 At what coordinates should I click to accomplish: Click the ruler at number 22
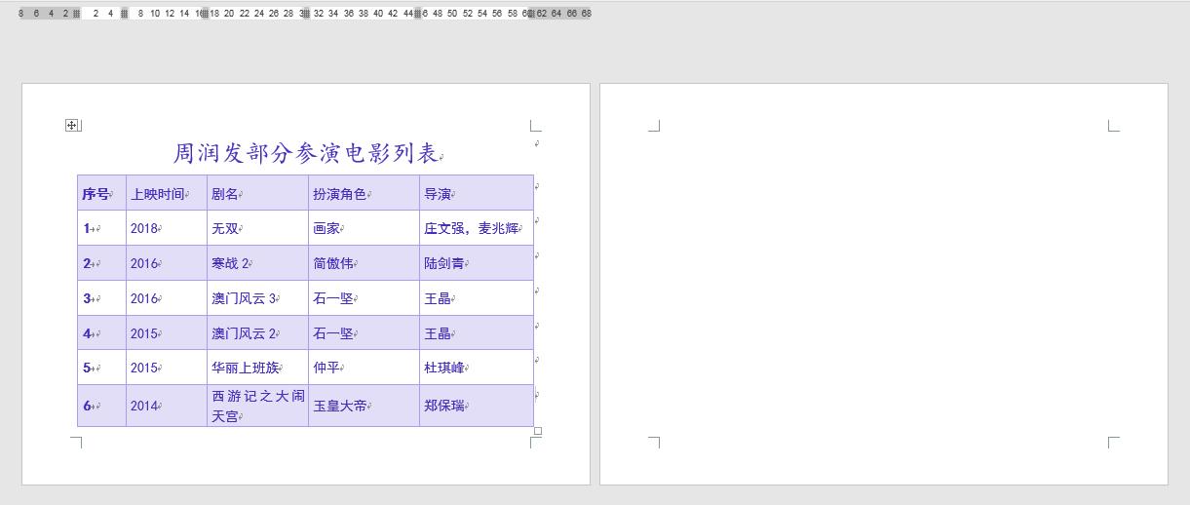click(244, 14)
